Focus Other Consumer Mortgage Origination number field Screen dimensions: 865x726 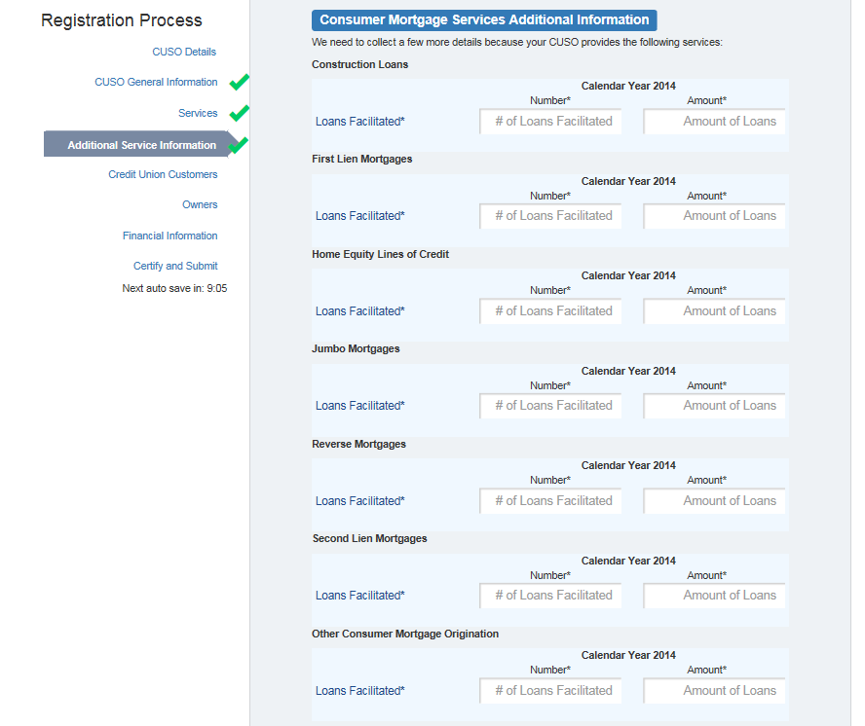[x=550, y=691]
